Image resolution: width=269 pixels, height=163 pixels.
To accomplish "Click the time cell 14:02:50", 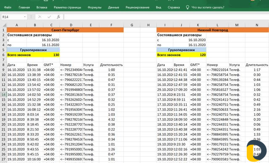I will pyautogui.click(x=34, y=95).
